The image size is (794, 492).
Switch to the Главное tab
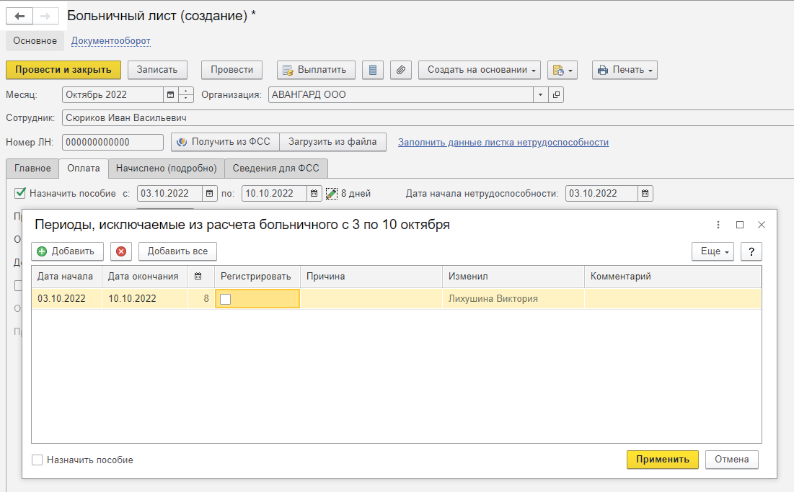(32, 168)
